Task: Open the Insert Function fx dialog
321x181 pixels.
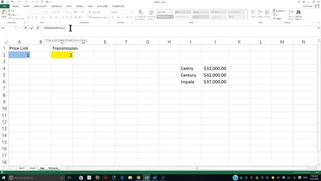Action: [x=38, y=28]
